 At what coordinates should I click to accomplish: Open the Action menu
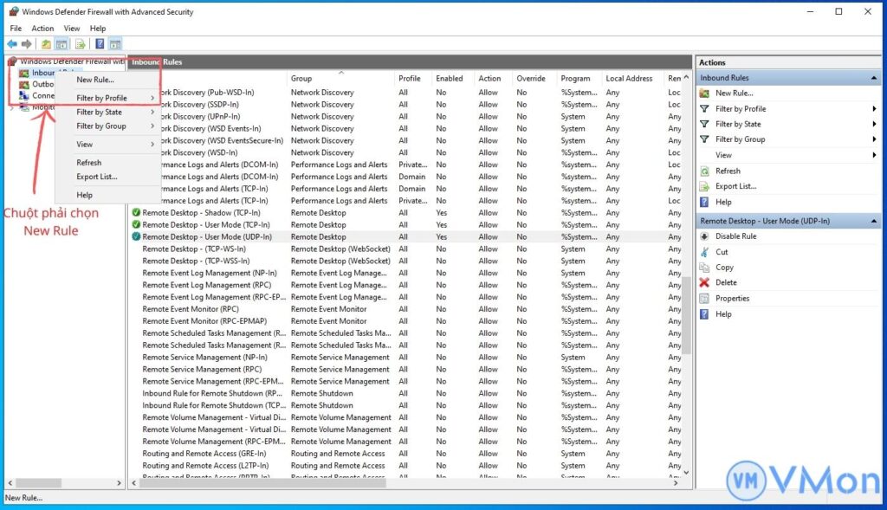pos(42,28)
